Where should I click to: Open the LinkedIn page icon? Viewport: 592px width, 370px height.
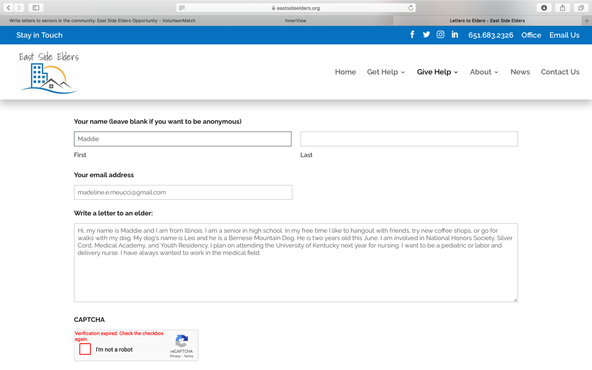pos(455,35)
